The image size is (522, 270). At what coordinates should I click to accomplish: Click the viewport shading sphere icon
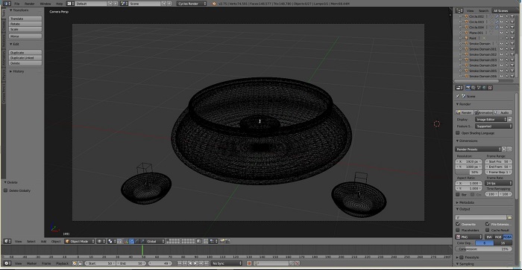[x=101, y=242]
